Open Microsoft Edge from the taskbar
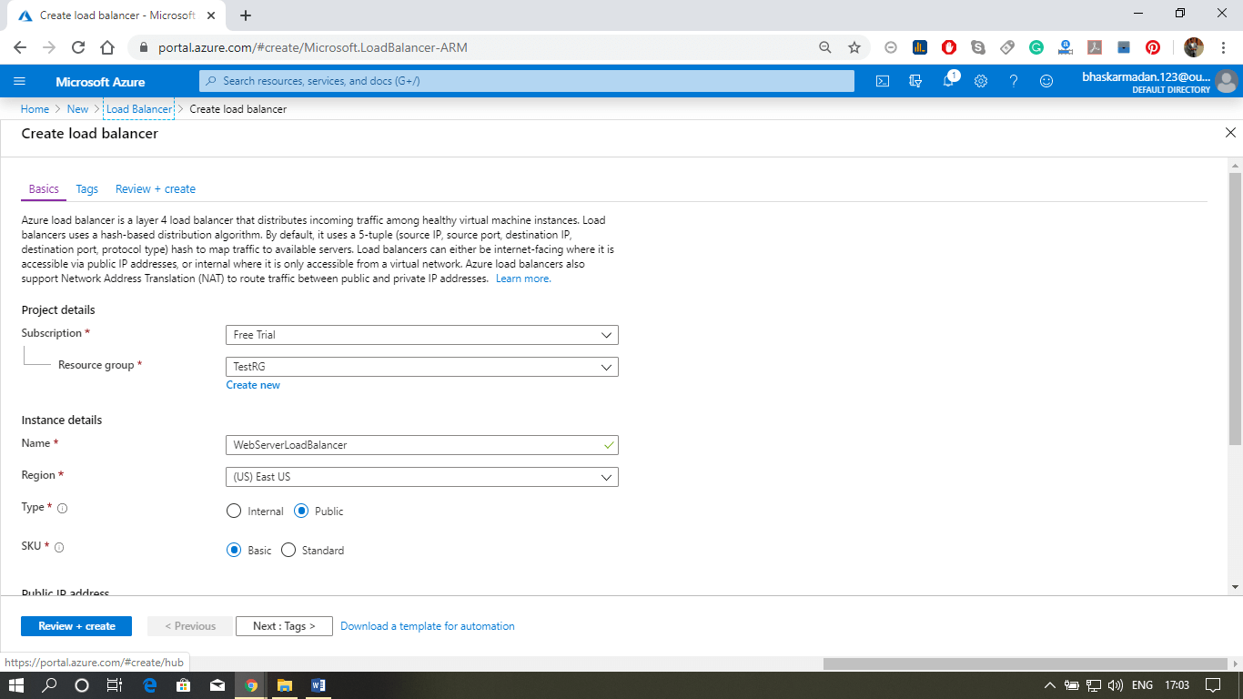 149,685
